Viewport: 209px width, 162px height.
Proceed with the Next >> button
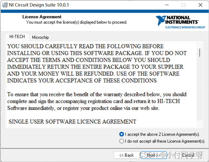[154, 155]
